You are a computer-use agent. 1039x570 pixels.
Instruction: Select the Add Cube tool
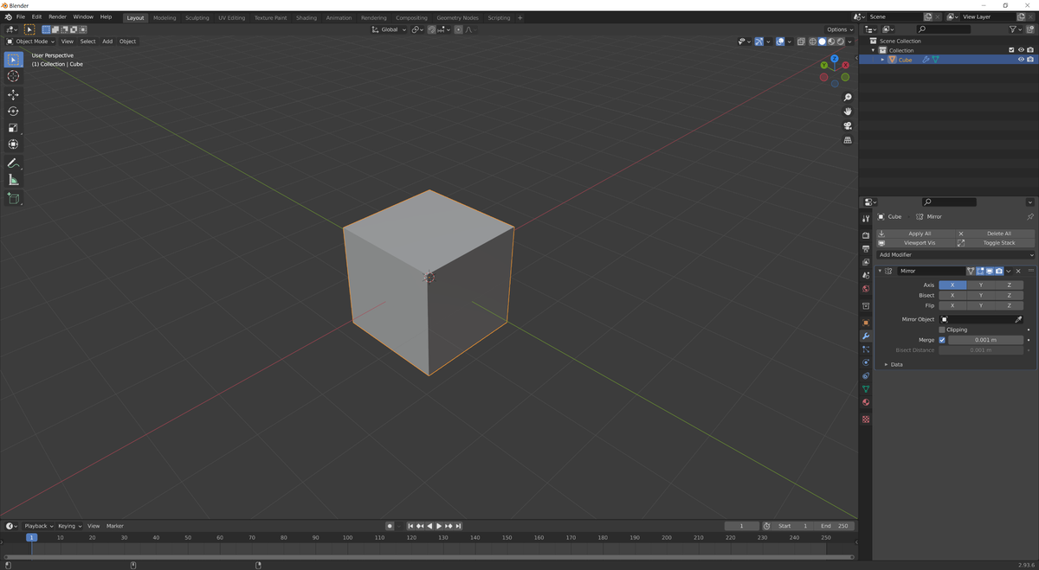click(13, 199)
